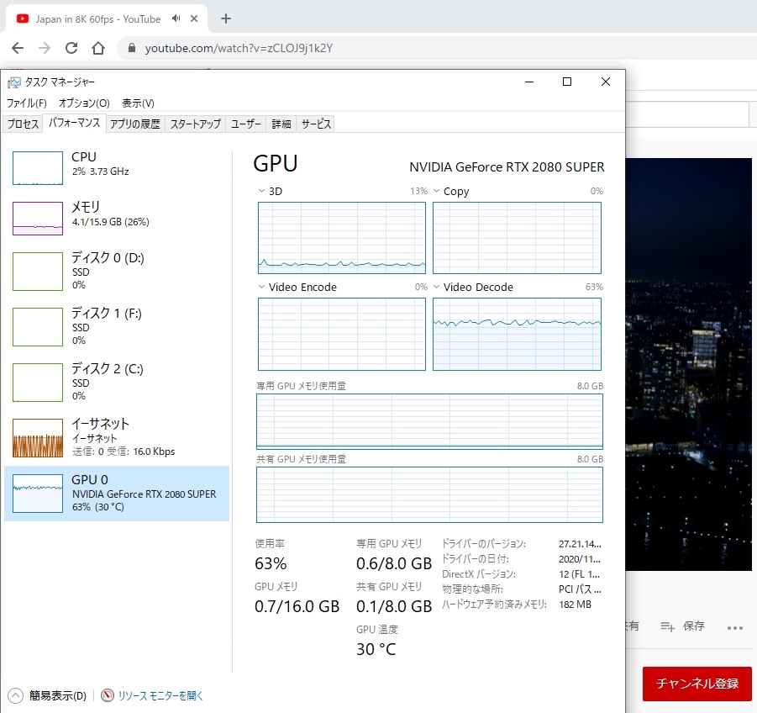Select the CPU usage thumbnail graph
This screenshot has height=713, width=757.
tap(38, 168)
